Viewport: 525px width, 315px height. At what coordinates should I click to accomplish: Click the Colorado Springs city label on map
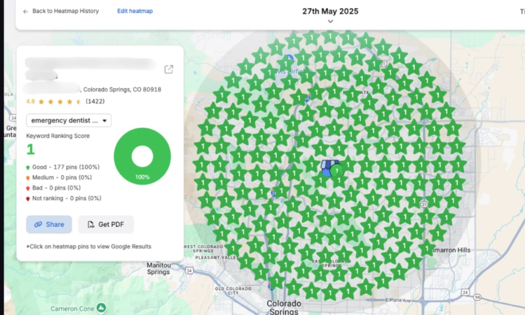[284, 307]
